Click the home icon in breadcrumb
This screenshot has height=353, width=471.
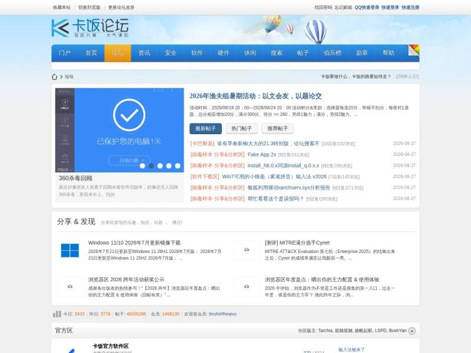[x=54, y=77]
